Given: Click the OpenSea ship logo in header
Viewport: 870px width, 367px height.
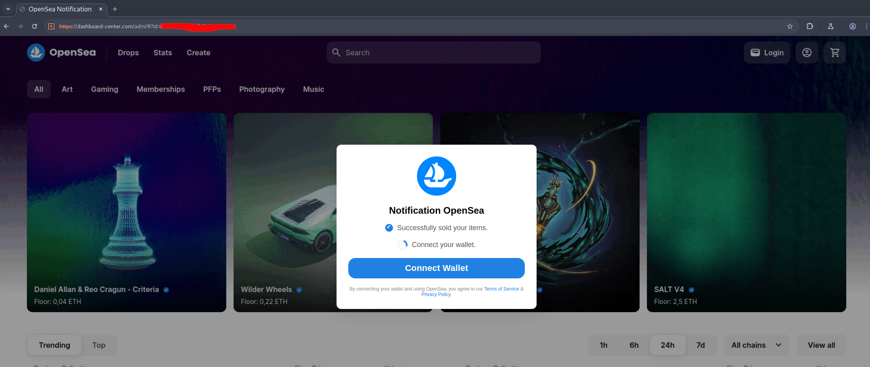Looking at the screenshot, I should pos(36,53).
